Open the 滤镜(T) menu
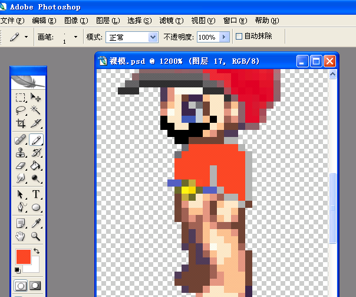Image resolution: width=356 pixels, height=297 pixels. pyautogui.click(x=172, y=21)
